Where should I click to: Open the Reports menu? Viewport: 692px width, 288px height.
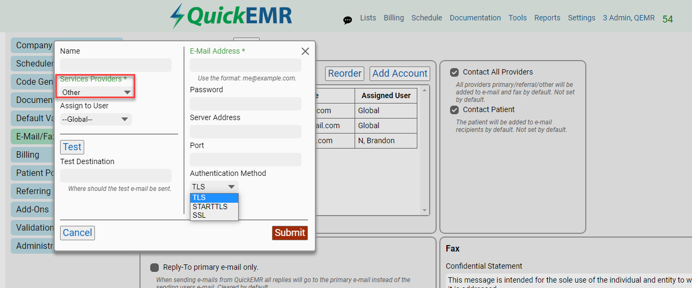pos(547,18)
